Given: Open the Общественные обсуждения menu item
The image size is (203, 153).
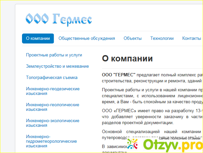Looking at the screenshot, I should click(x=87, y=38).
